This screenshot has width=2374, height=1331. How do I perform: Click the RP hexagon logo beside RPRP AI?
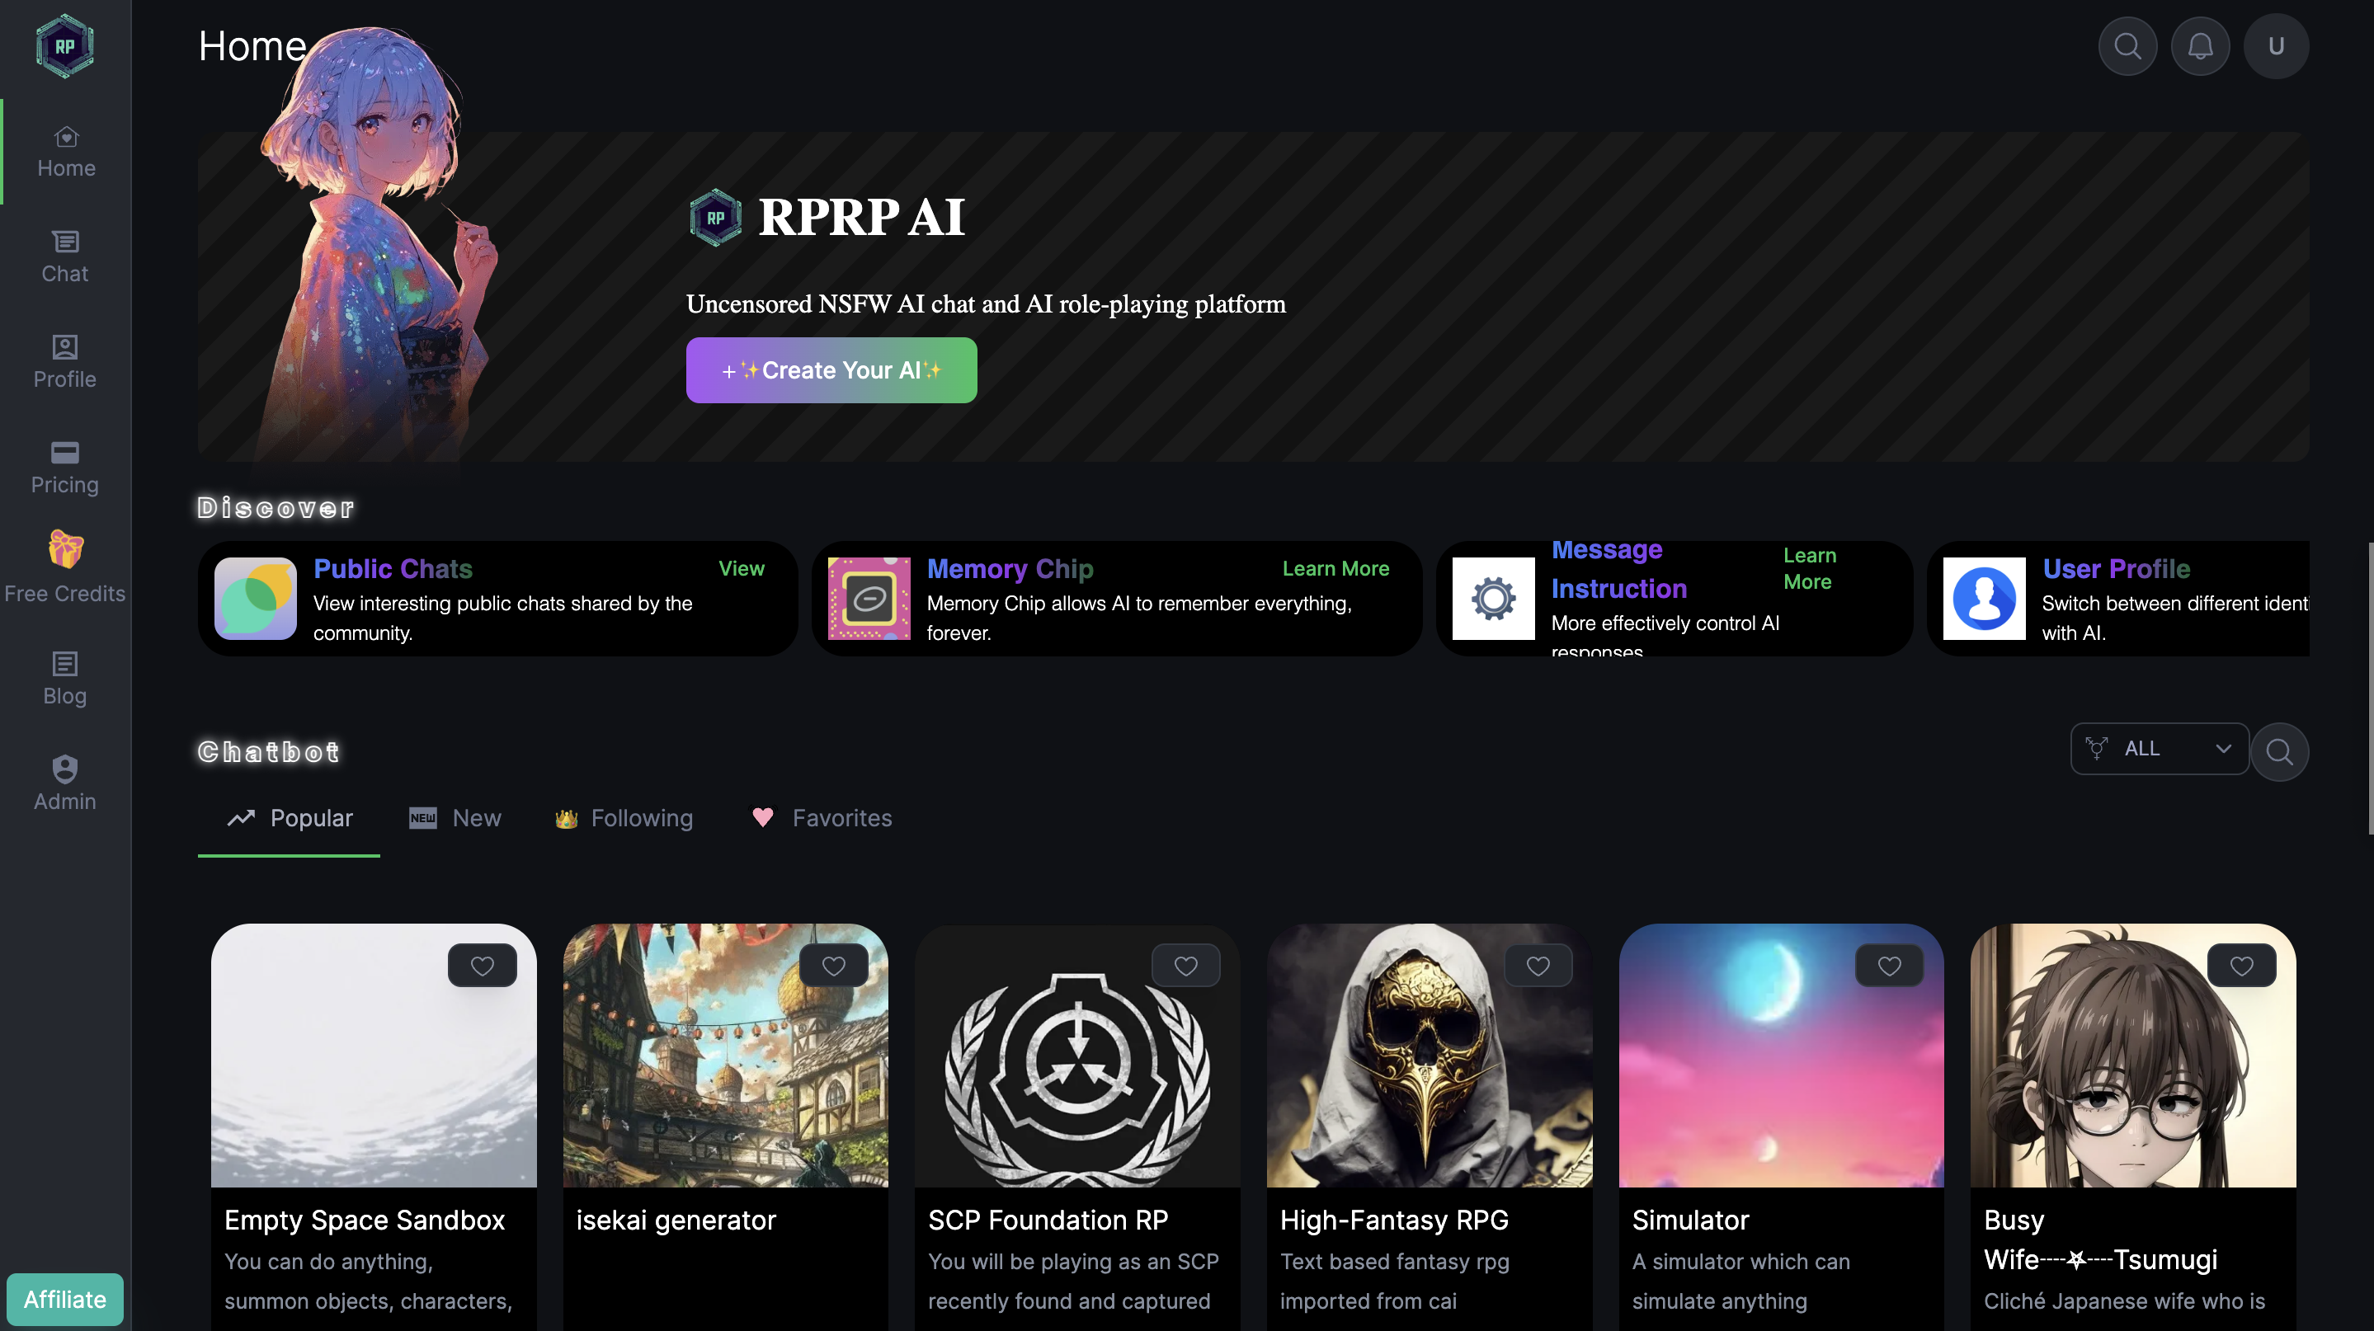coord(715,218)
